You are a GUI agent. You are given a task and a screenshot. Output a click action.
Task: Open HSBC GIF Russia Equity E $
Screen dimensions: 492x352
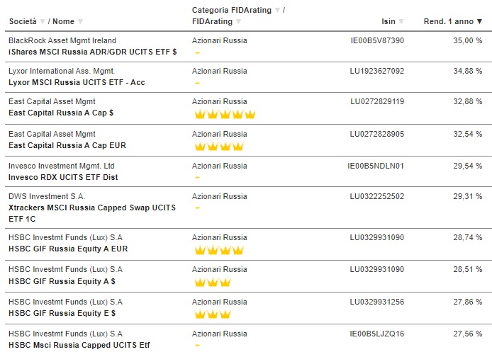click(62, 313)
